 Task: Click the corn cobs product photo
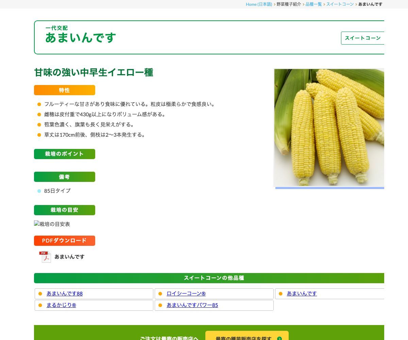coord(329,128)
